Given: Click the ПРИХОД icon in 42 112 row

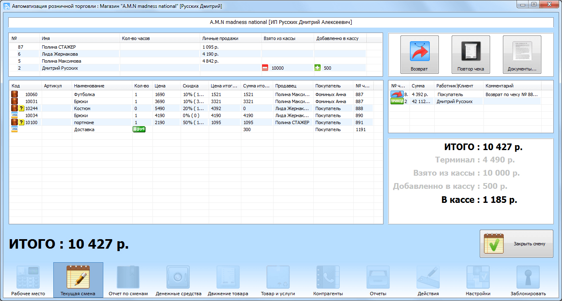Looking at the screenshot, I should 397,101.
